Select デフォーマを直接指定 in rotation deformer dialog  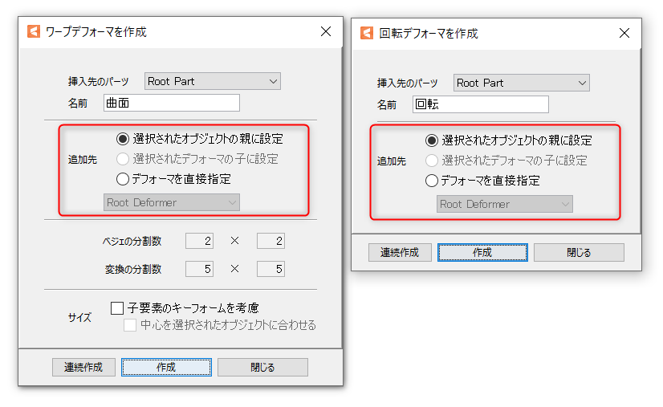[432, 181]
